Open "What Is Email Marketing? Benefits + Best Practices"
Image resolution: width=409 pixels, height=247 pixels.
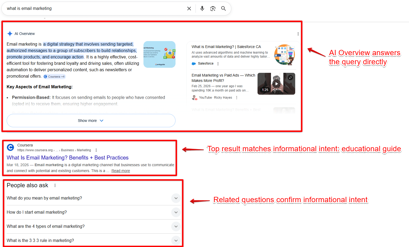pyautogui.click(x=67, y=158)
